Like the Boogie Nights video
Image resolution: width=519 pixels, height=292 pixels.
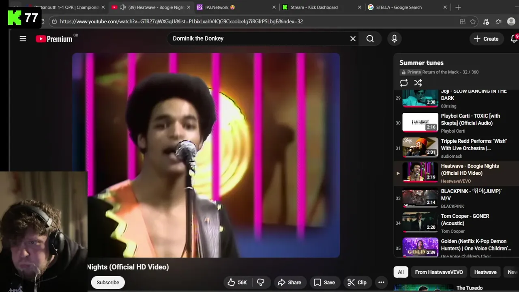coord(238,282)
